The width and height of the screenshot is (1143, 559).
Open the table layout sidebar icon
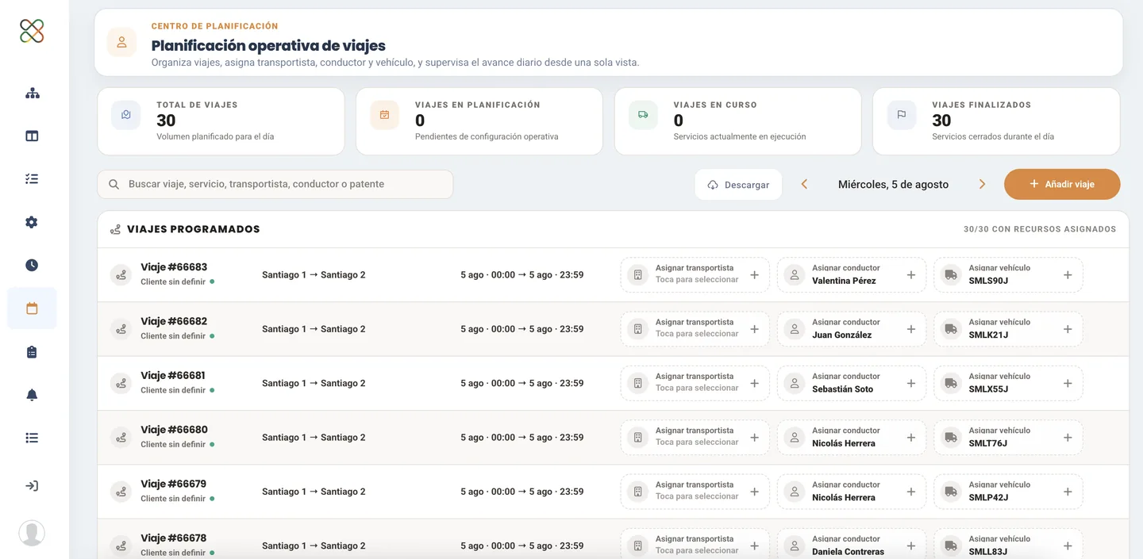tap(32, 136)
